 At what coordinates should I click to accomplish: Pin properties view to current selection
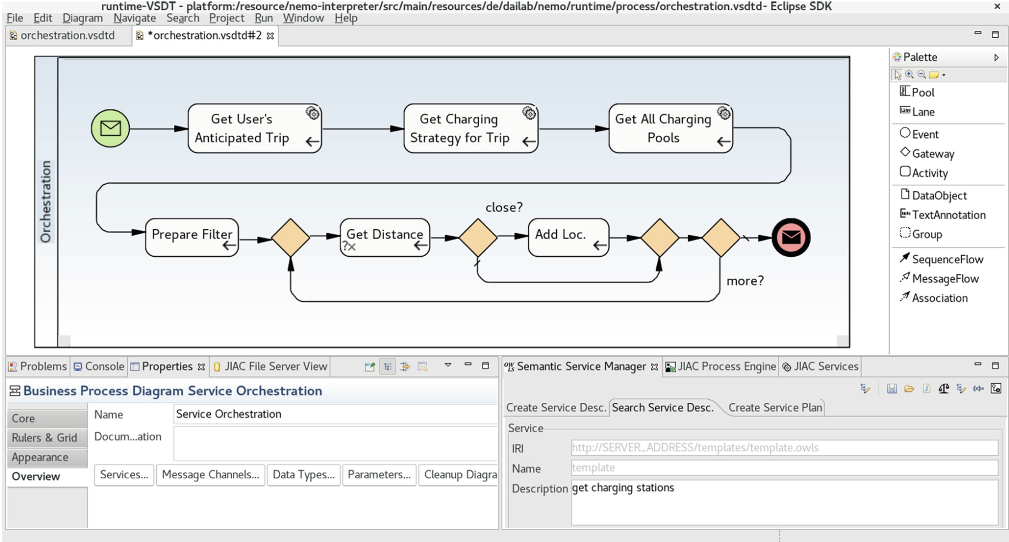[x=370, y=367]
